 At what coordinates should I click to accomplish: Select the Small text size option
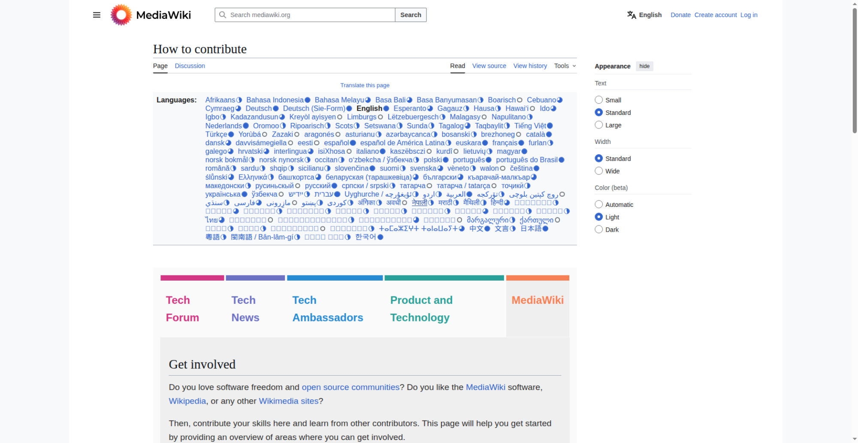(x=599, y=100)
